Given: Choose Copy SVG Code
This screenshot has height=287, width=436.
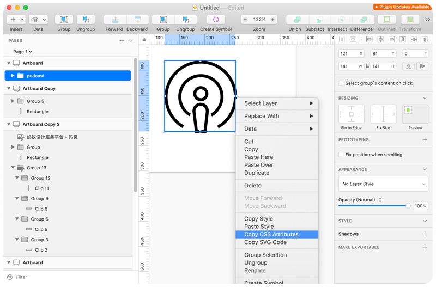Looking at the screenshot, I should coord(277,242).
